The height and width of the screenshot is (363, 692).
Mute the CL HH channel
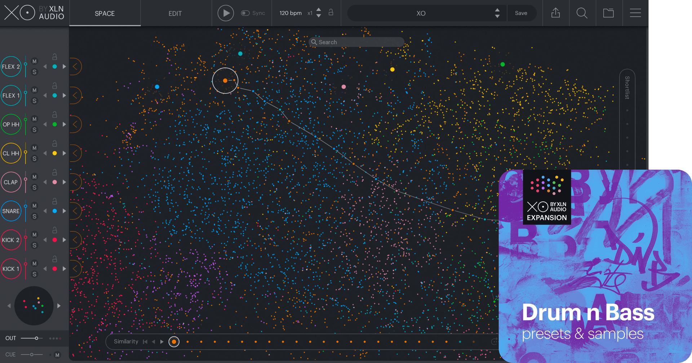pos(35,148)
